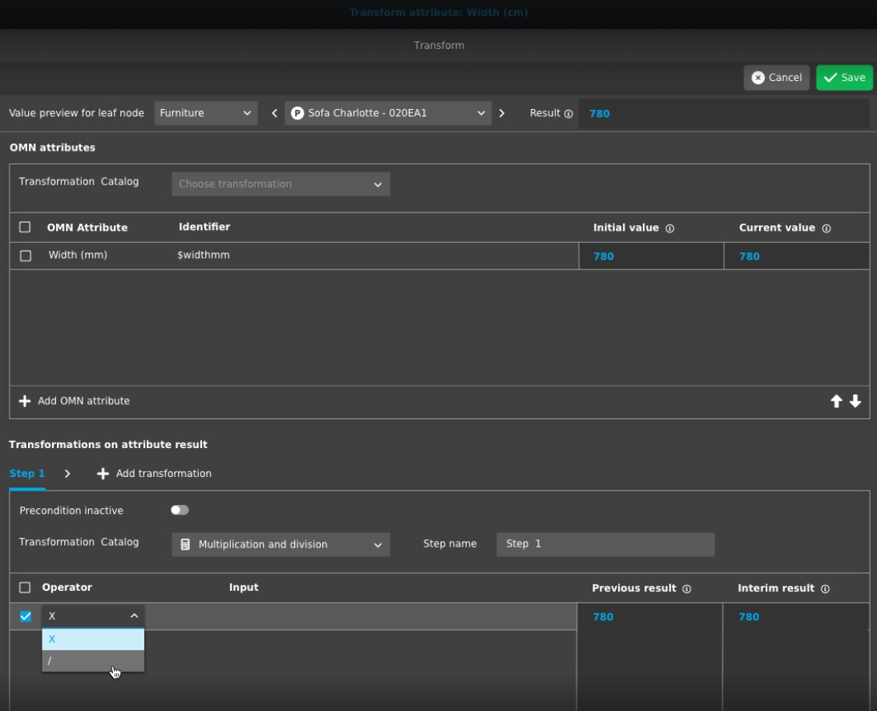Move attribute down with the down arrow

click(x=855, y=402)
